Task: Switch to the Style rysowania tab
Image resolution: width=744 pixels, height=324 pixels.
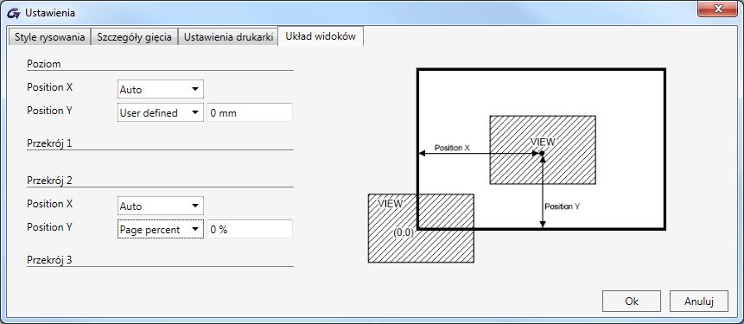Action: point(49,37)
